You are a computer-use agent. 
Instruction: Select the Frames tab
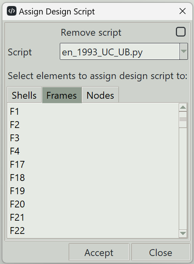click(x=62, y=95)
